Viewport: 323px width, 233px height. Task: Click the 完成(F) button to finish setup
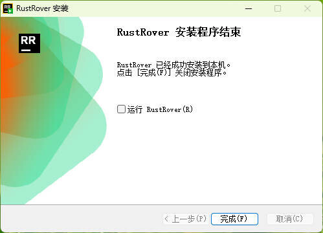pos(234,219)
